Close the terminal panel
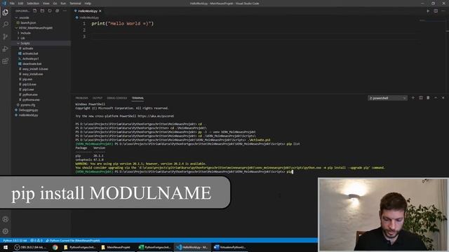The width and height of the screenshot is (449, 252). [443, 98]
